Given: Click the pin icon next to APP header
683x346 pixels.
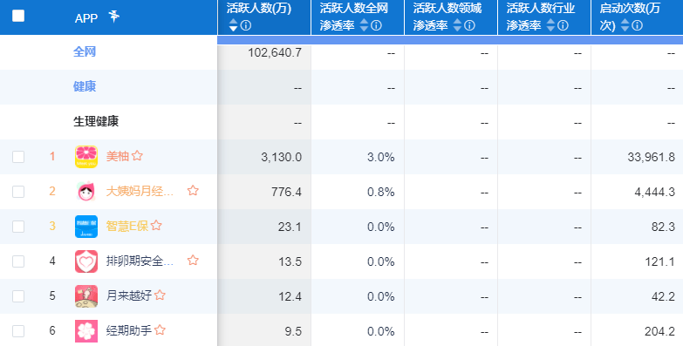Looking at the screenshot, I should point(113,17).
